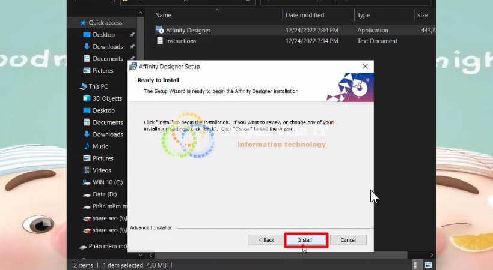Select the Instructions text document icon
493x270 pixels.
pyautogui.click(x=160, y=41)
